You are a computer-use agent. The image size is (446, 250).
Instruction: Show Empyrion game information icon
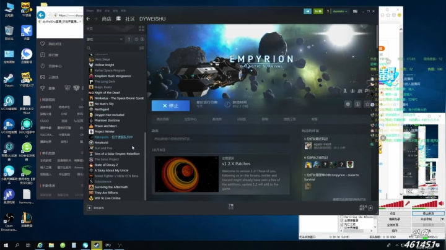tap(357, 104)
